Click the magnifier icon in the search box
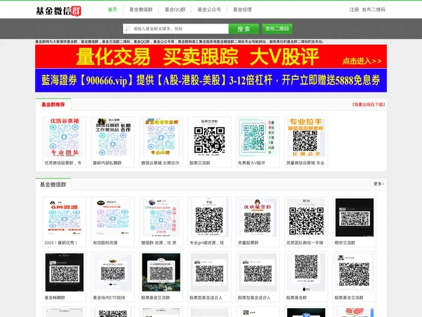422x317 pixels. point(128,29)
